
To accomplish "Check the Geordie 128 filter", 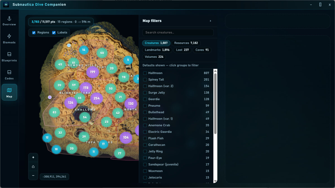I will click(145, 99).
